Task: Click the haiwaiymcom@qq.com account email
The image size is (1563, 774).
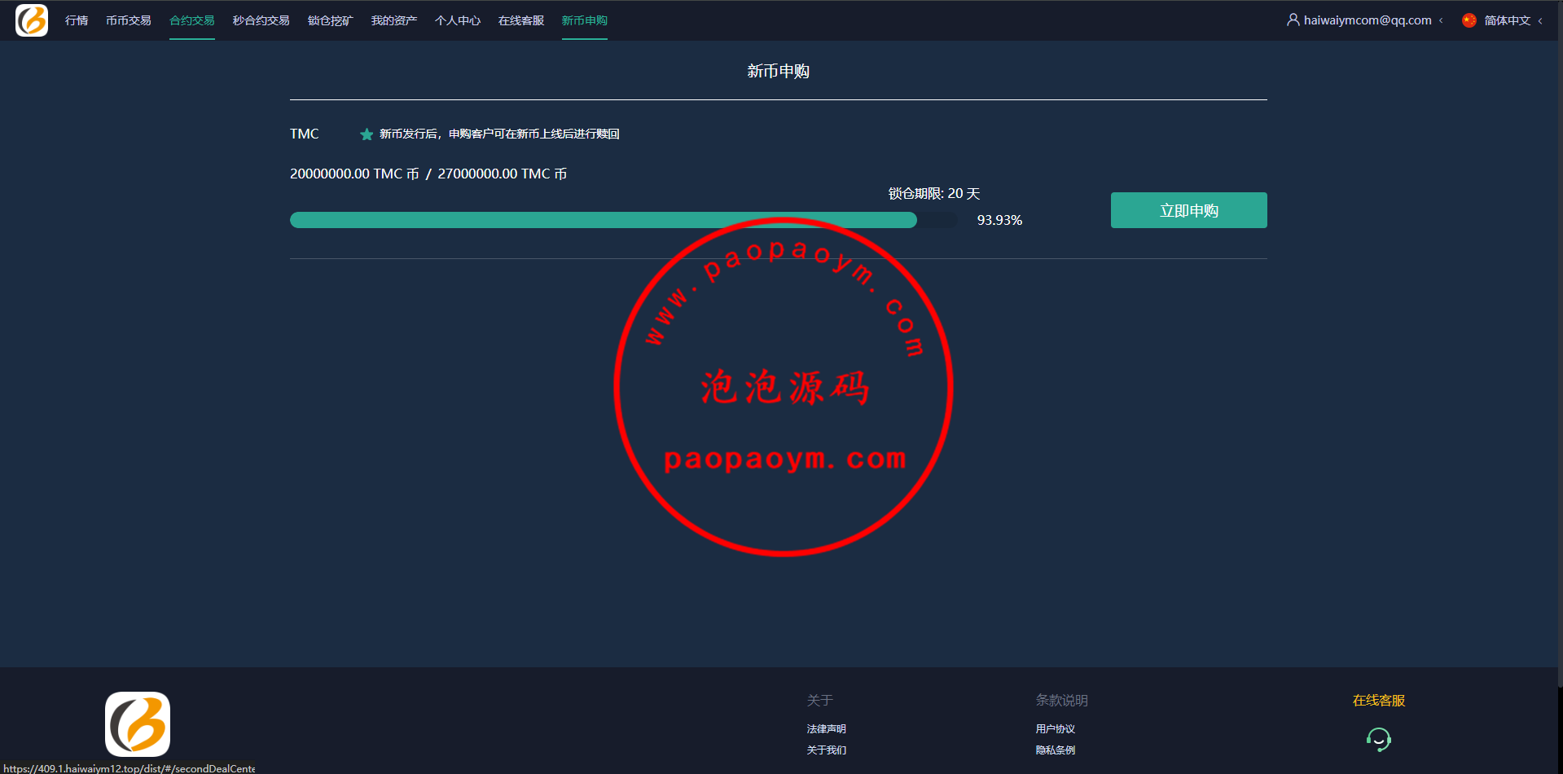Action: [x=1368, y=20]
